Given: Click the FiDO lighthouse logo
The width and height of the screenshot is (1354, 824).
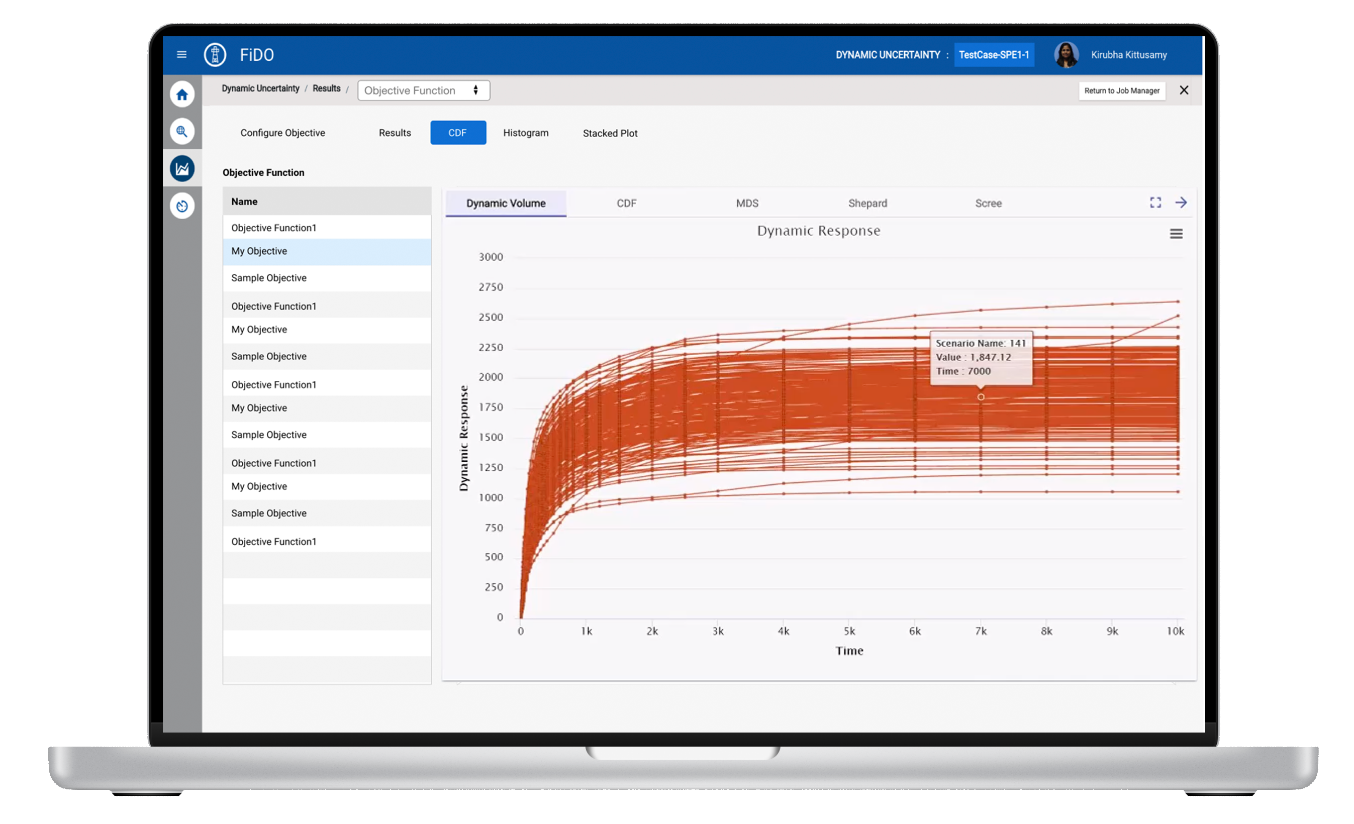Looking at the screenshot, I should [x=215, y=54].
